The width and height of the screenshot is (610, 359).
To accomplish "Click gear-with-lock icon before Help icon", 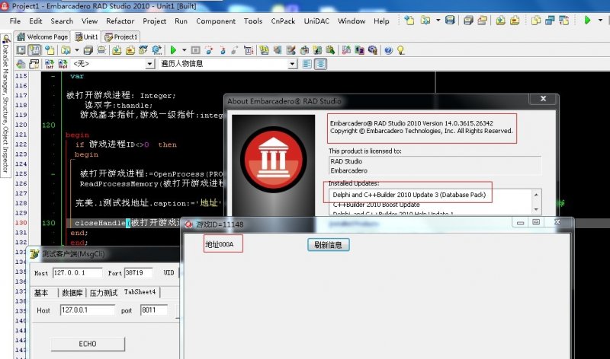I will (372, 50).
